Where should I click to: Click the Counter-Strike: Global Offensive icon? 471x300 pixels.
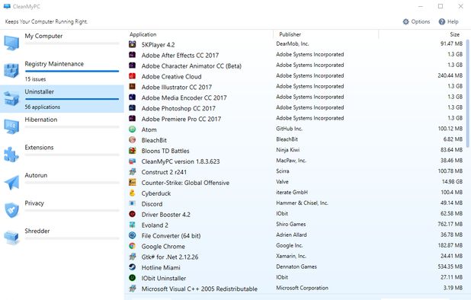click(x=132, y=183)
